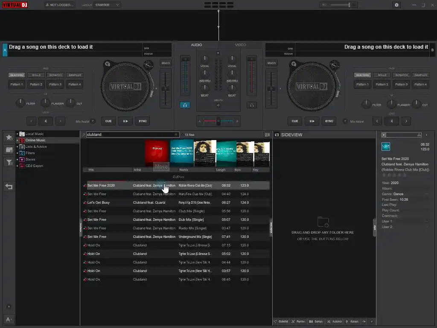This screenshot has height=328, width=437.
Task: Click the crossfader slider
Action: pyautogui.click(x=218, y=121)
